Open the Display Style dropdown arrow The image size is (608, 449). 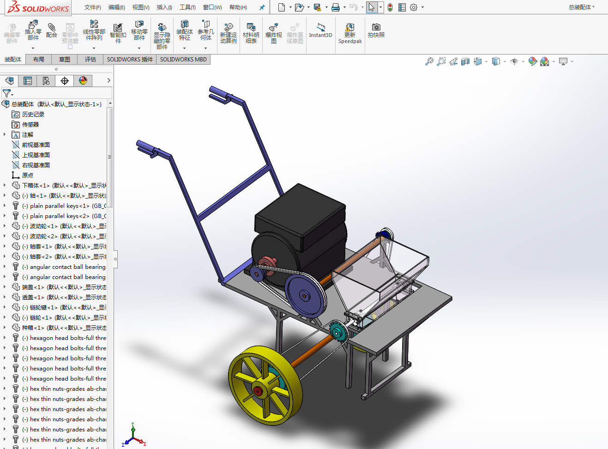click(505, 61)
